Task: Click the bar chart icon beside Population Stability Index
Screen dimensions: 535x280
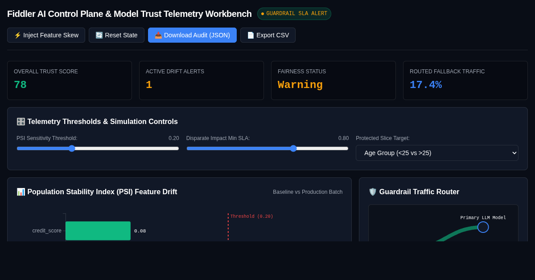Action: pos(21,192)
